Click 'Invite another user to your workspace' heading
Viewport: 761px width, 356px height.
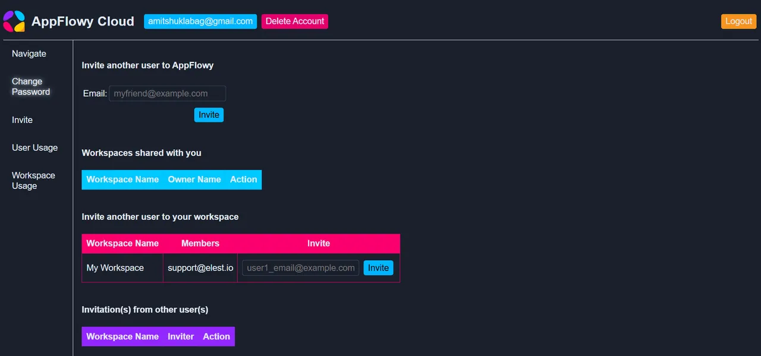coord(160,217)
